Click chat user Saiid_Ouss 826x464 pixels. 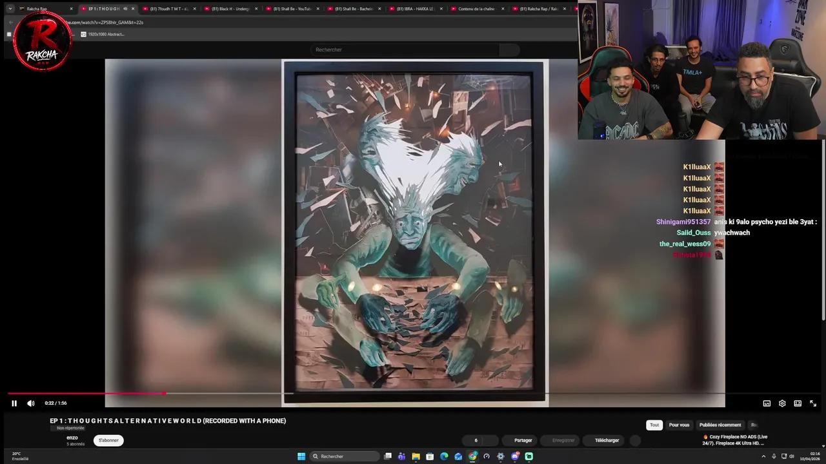[693, 233]
